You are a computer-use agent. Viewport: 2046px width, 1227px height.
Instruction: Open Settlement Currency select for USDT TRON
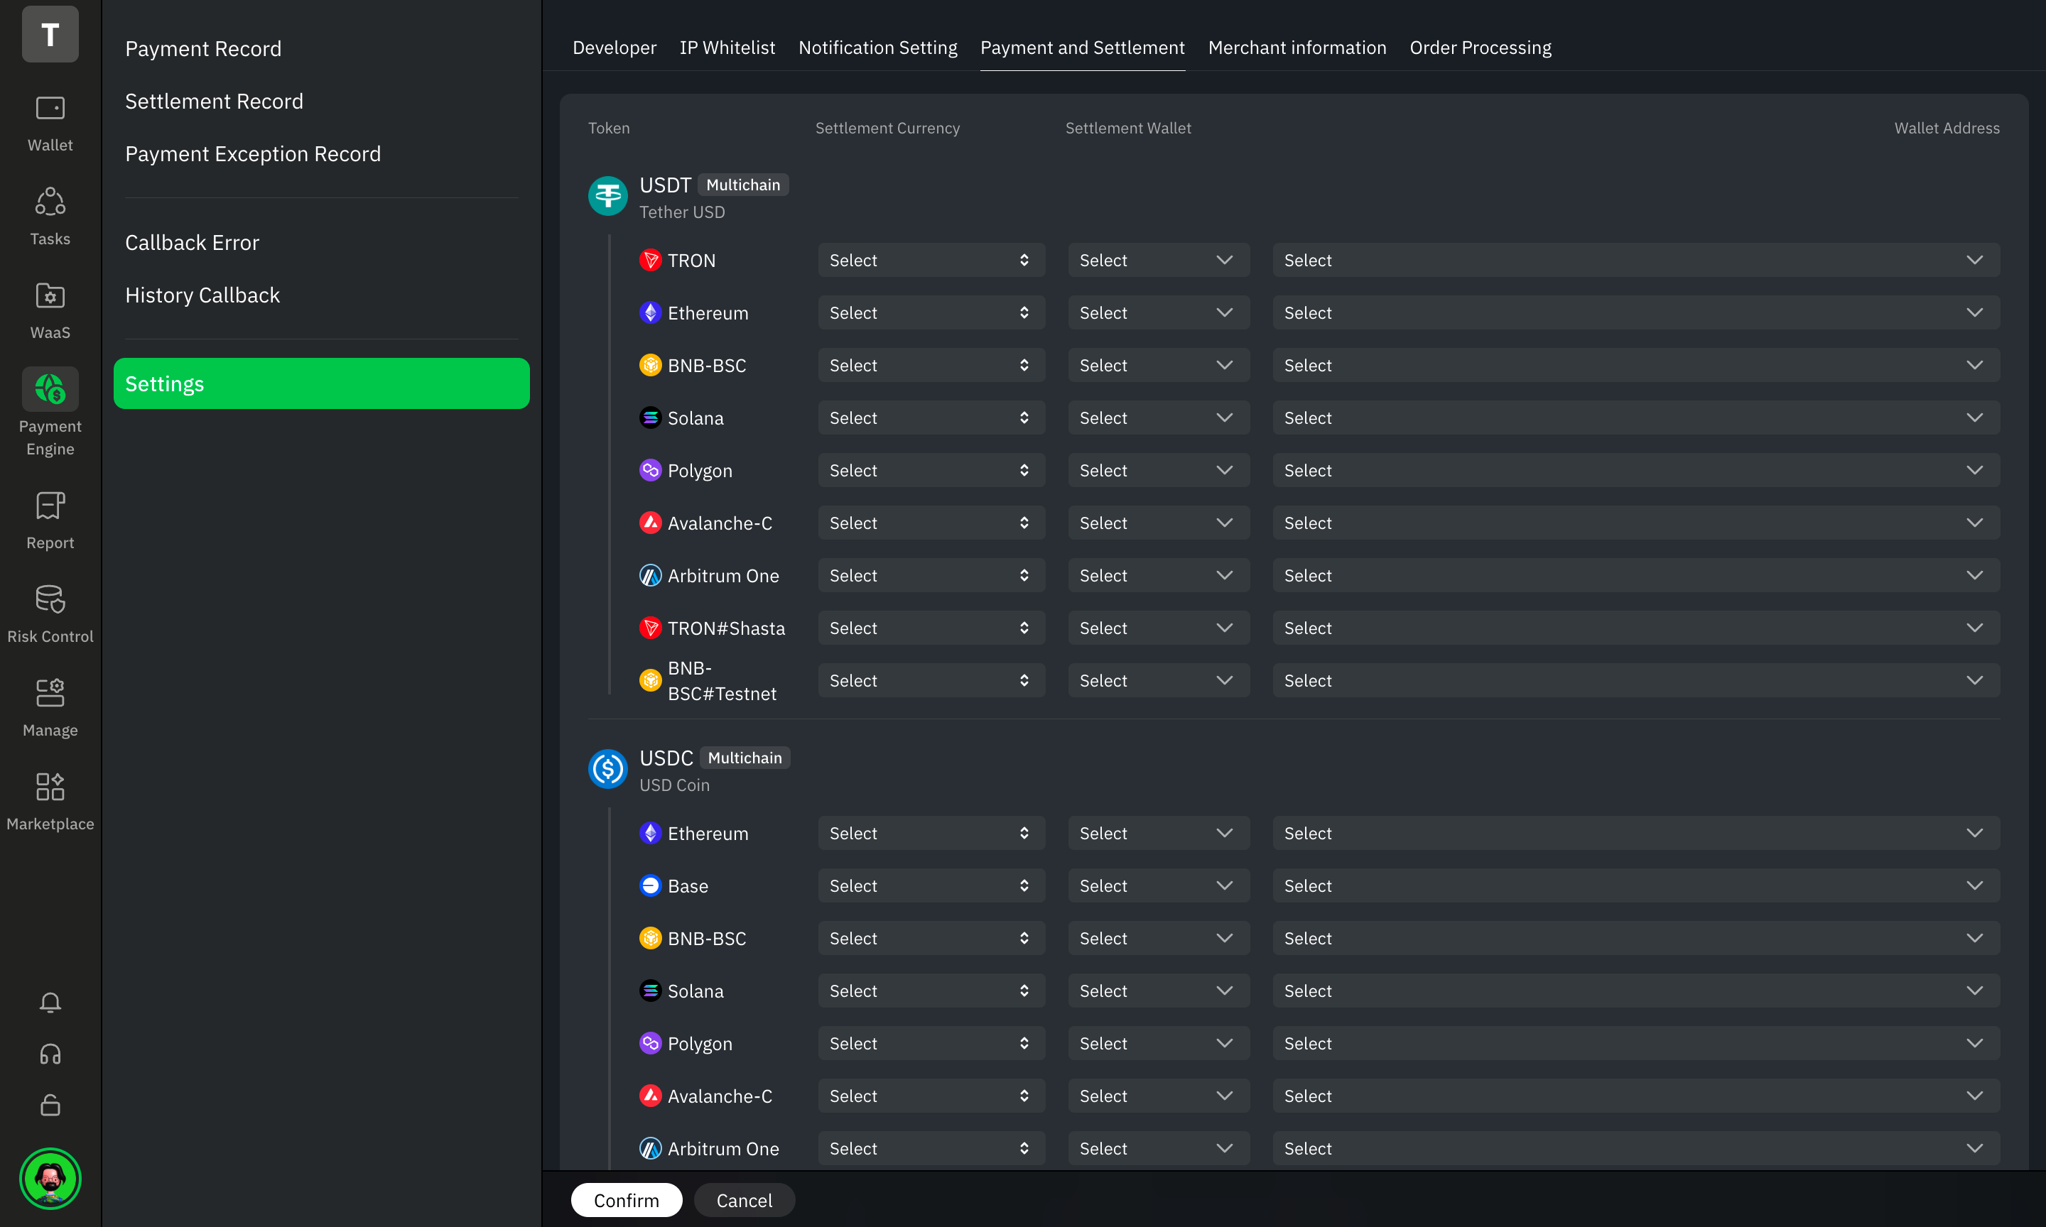[x=931, y=261]
